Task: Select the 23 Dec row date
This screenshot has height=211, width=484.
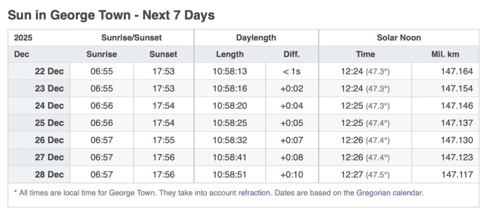Action: click(49, 88)
